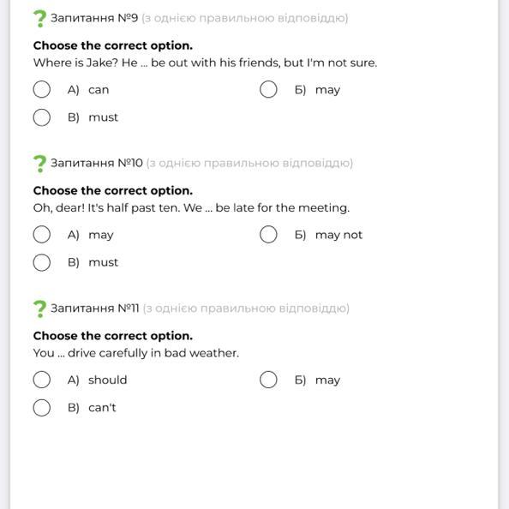The image size is (509, 509).
Task: Pick radio button Б 'may' in Question 11
Action: (x=268, y=380)
